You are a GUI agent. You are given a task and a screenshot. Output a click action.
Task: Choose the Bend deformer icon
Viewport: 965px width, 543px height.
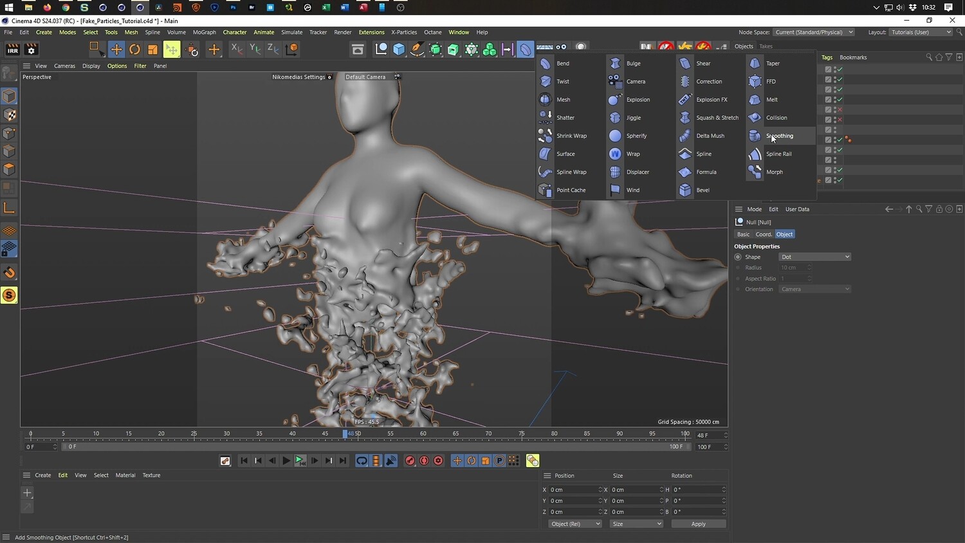(546, 64)
